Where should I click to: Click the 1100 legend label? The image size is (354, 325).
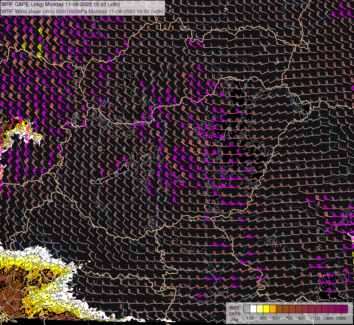pyautogui.click(x=315, y=318)
